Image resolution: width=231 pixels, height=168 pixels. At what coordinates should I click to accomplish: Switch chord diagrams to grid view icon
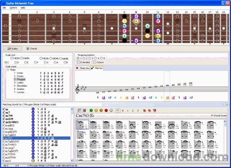tap(79, 110)
